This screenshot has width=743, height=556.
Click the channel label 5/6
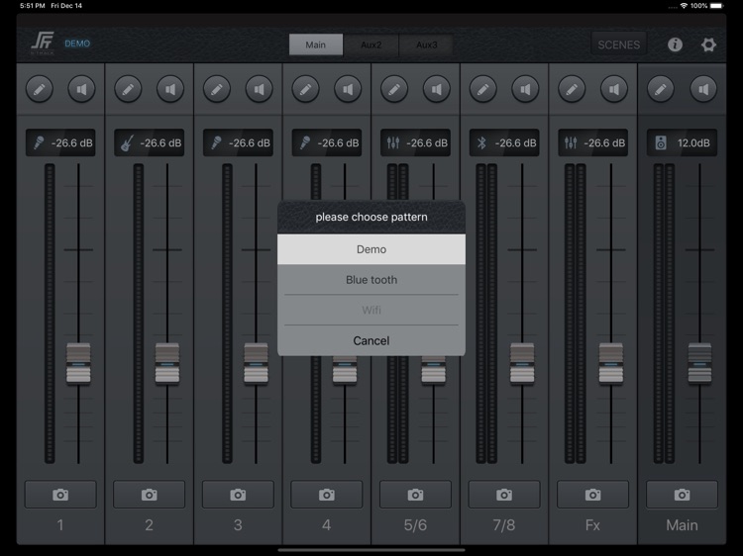tap(415, 524)
